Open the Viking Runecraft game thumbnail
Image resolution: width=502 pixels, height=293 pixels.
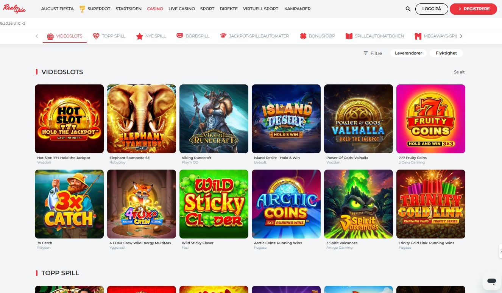point(214,118)
